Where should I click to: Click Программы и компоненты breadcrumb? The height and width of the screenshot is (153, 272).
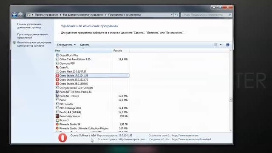click(125, 15)
